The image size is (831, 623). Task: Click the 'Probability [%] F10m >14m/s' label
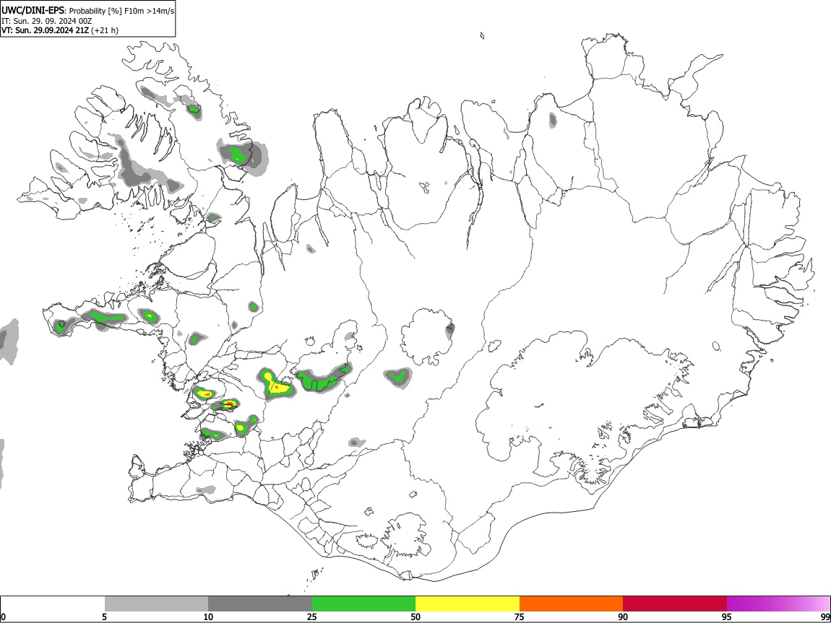click(x=121, y=11)
